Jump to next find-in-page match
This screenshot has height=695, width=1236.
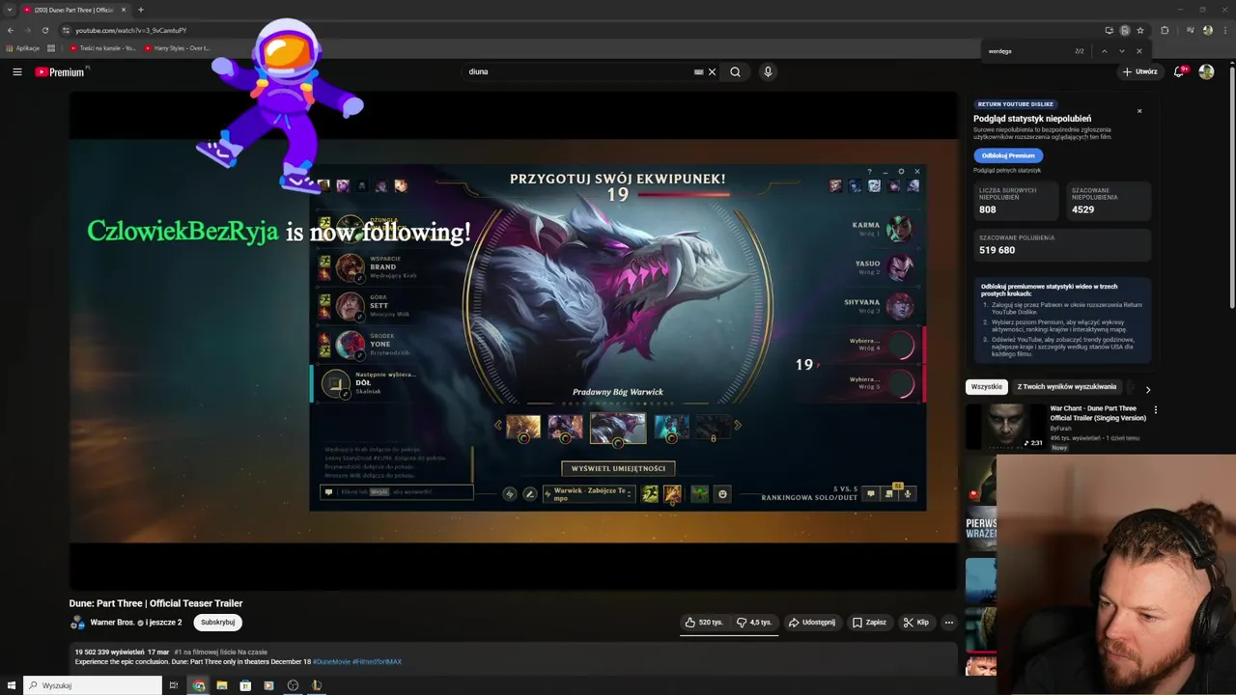pos(1121,51)
